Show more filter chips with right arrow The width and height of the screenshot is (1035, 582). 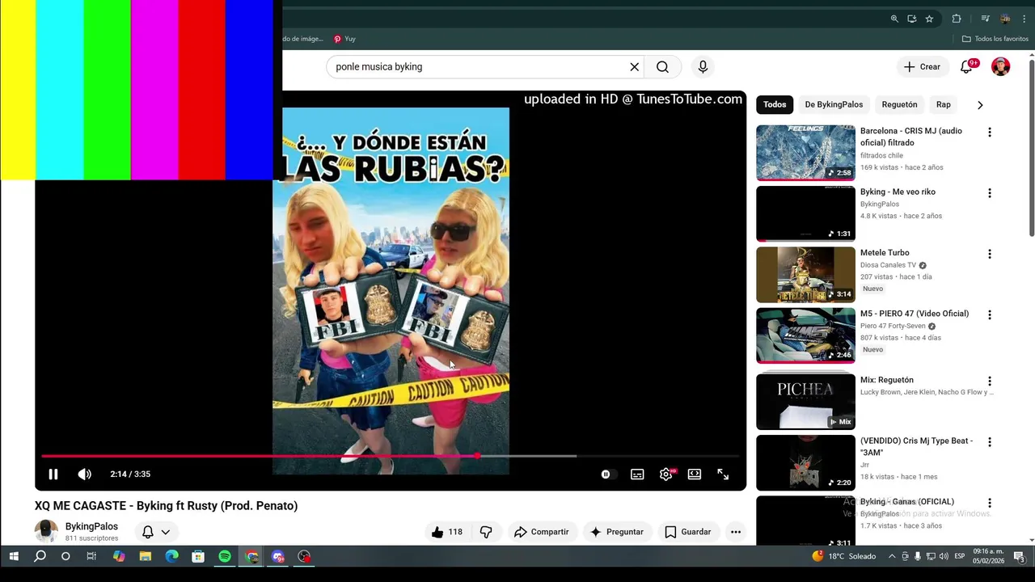(980, 105)
